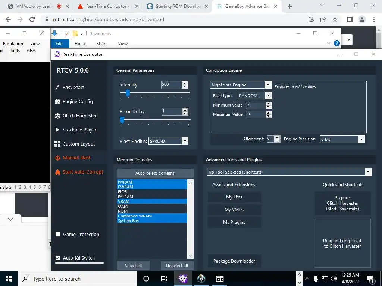
Task: Open Chrome three-dot menu
Action: click(x=374, y=19)
